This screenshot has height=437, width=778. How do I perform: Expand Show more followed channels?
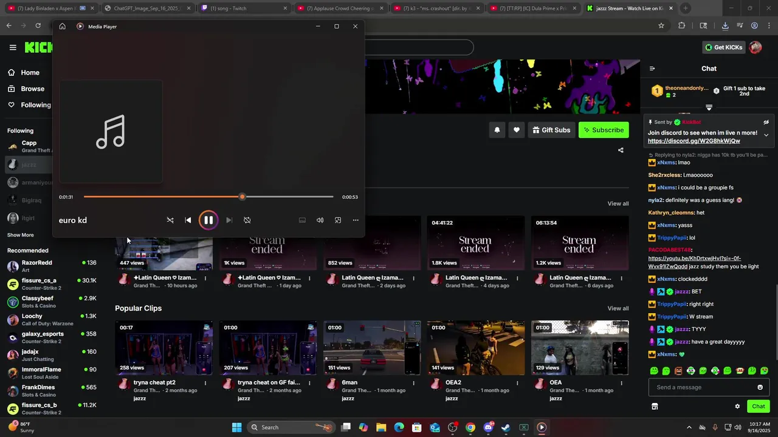(x=21, y=235)
